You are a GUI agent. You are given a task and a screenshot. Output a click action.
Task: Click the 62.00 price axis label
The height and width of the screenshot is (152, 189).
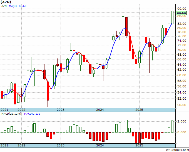pos(181,70)
